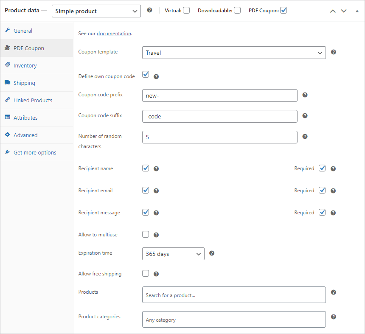Click the plug icon of Get more options
This screenshot has height=334, width=365.
(8, 152)
